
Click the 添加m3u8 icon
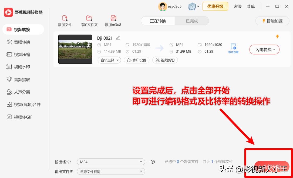[x=113, y=18]
